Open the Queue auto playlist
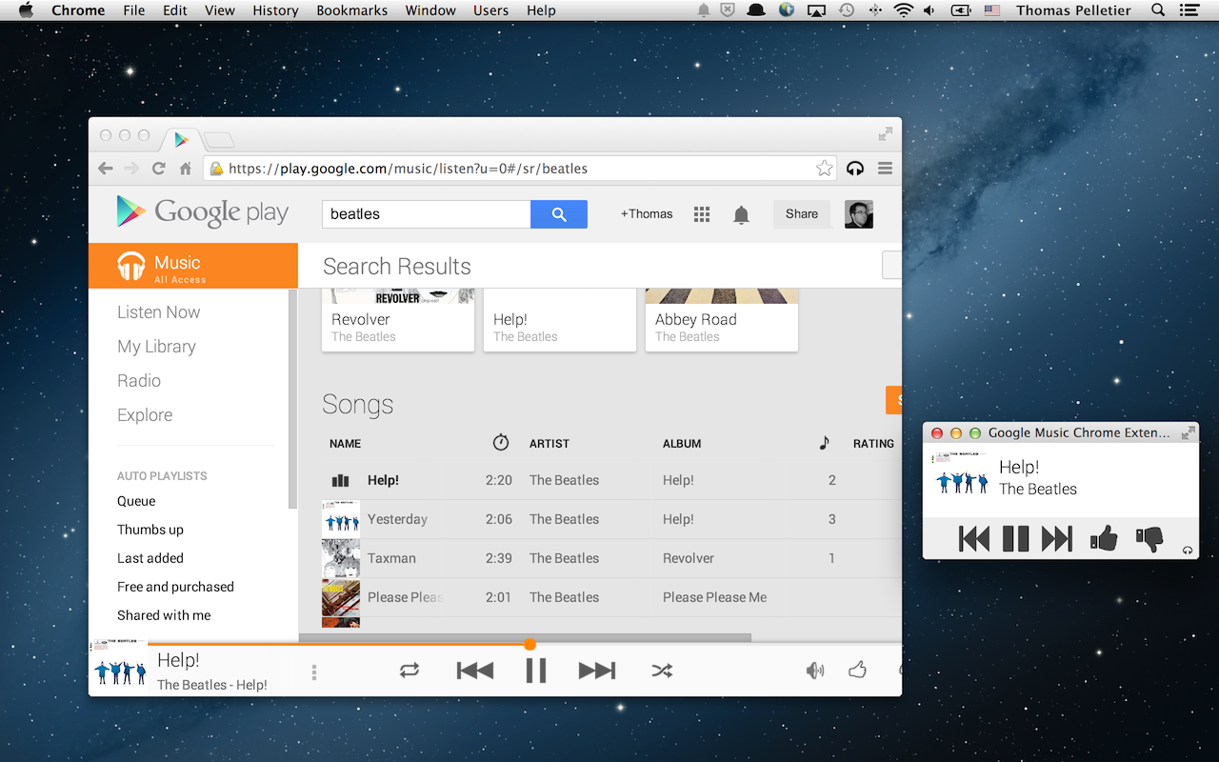Image resolution: width=1219 pixels, height=762 pixels. click(136, 501)
